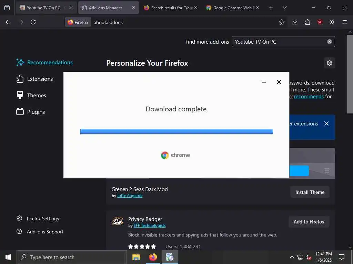
Task: Open a new tab
Action: pyautogui.click(x=271, y=8)
